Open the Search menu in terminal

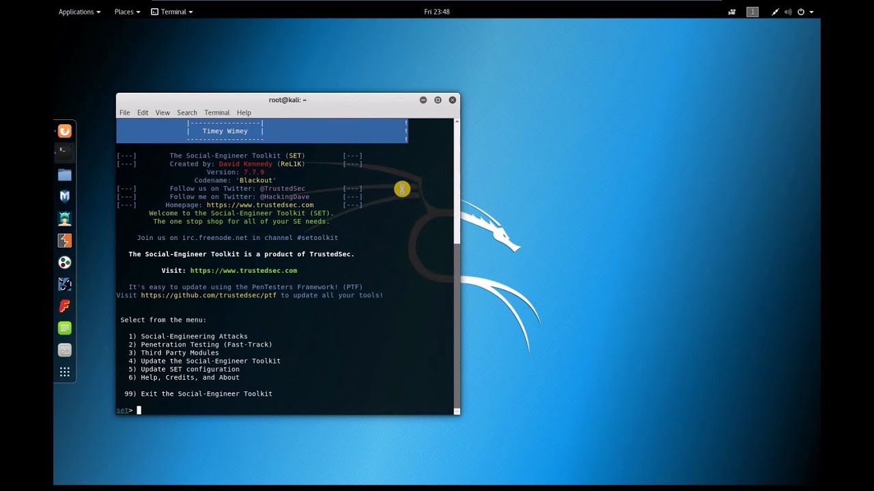pyautogui.click(x=187, y=113)
